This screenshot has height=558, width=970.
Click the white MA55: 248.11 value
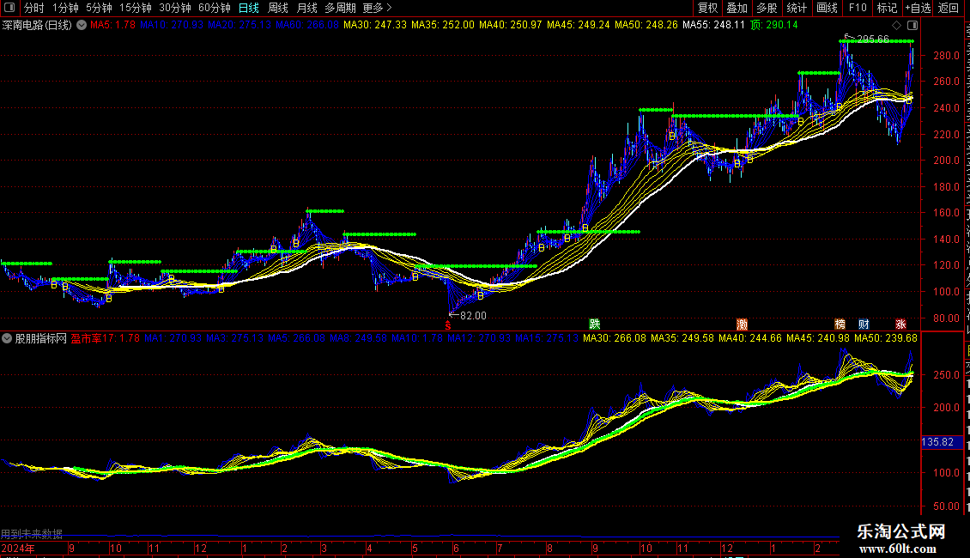714,26
